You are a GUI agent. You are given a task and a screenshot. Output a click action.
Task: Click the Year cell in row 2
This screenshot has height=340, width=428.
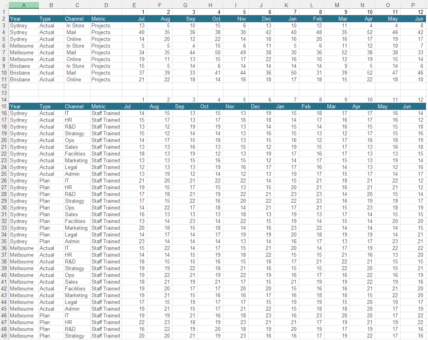[x=24, y=19]
